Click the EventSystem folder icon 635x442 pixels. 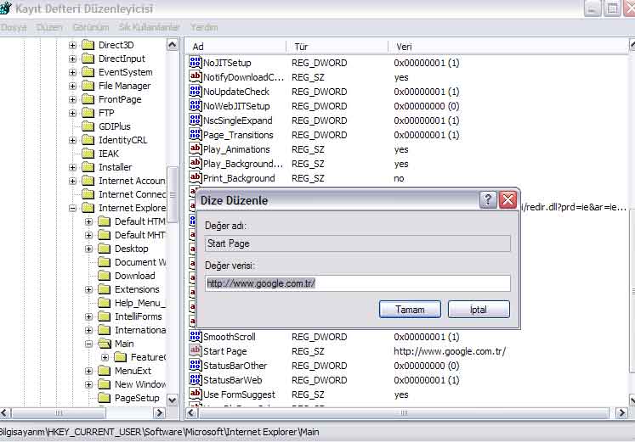point(88,72)
